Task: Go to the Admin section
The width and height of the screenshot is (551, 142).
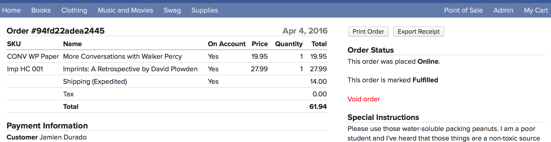Action: tap(503, 10)
